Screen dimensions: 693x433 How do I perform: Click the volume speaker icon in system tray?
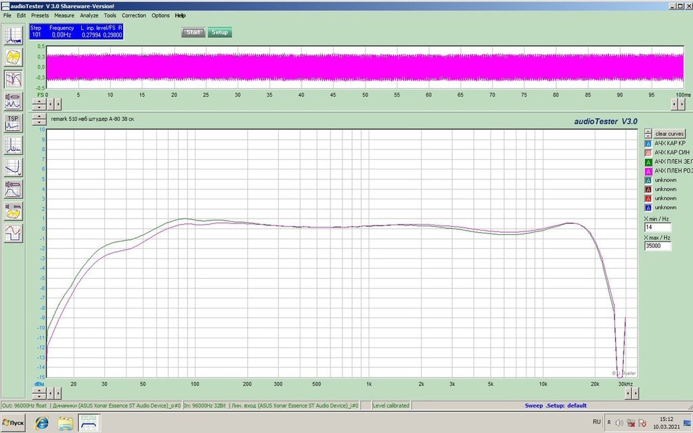pos(619,423)
